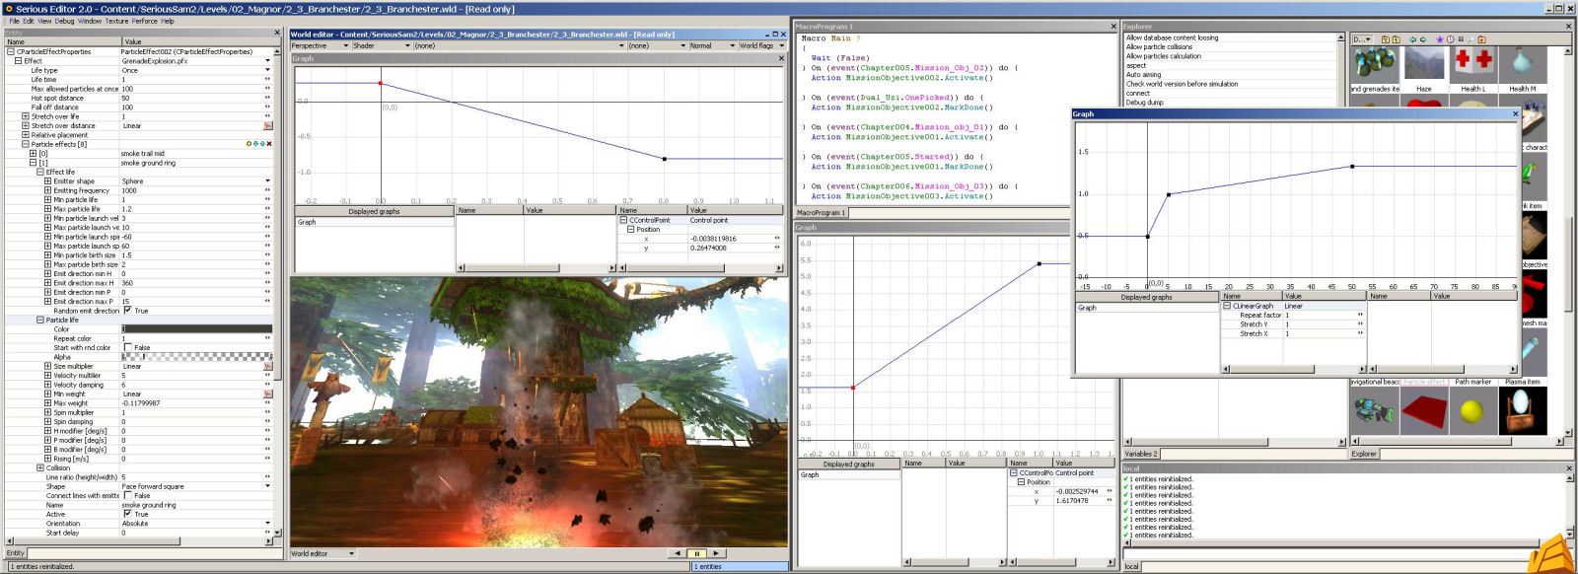1578x574 pixels.
Task: Collapse the Particle life section
Action: pos(40,321)
